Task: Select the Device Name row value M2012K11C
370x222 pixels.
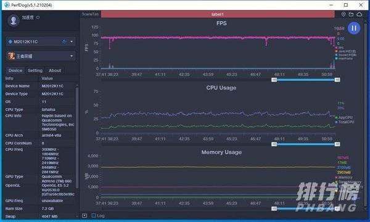Action: tap(52, 86)
